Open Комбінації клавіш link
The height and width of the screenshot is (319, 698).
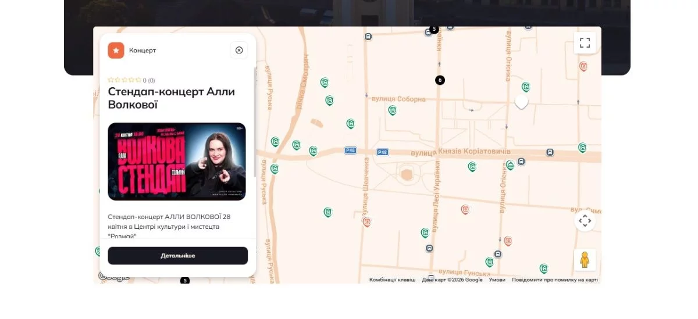click(x=392, y=279)
